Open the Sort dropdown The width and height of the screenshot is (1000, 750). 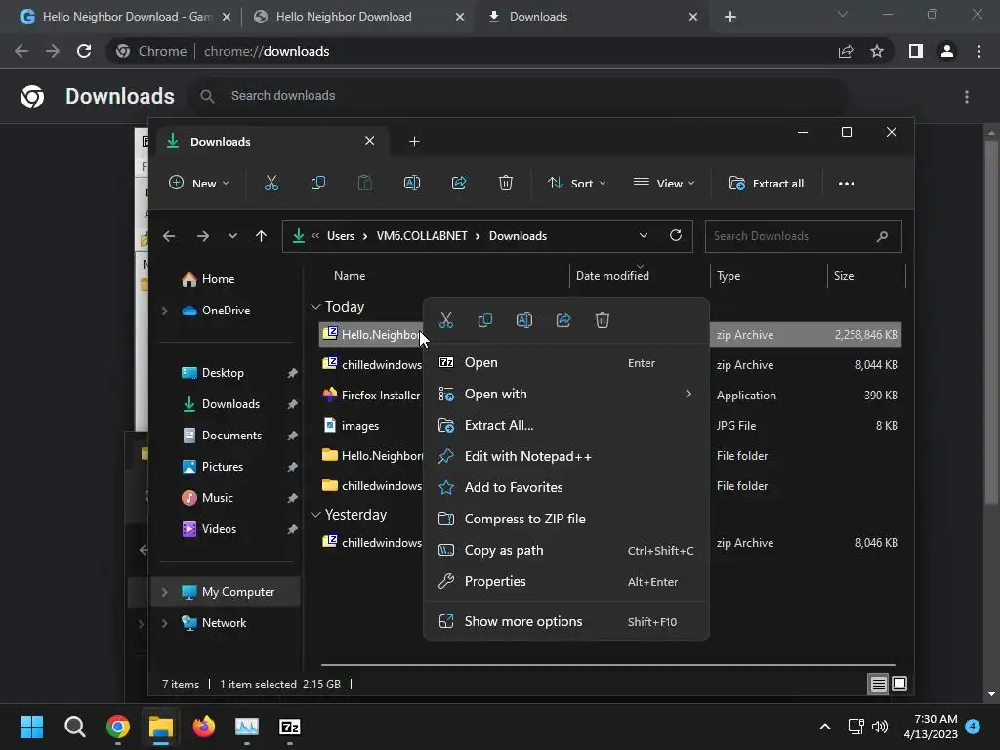(576, 183)
